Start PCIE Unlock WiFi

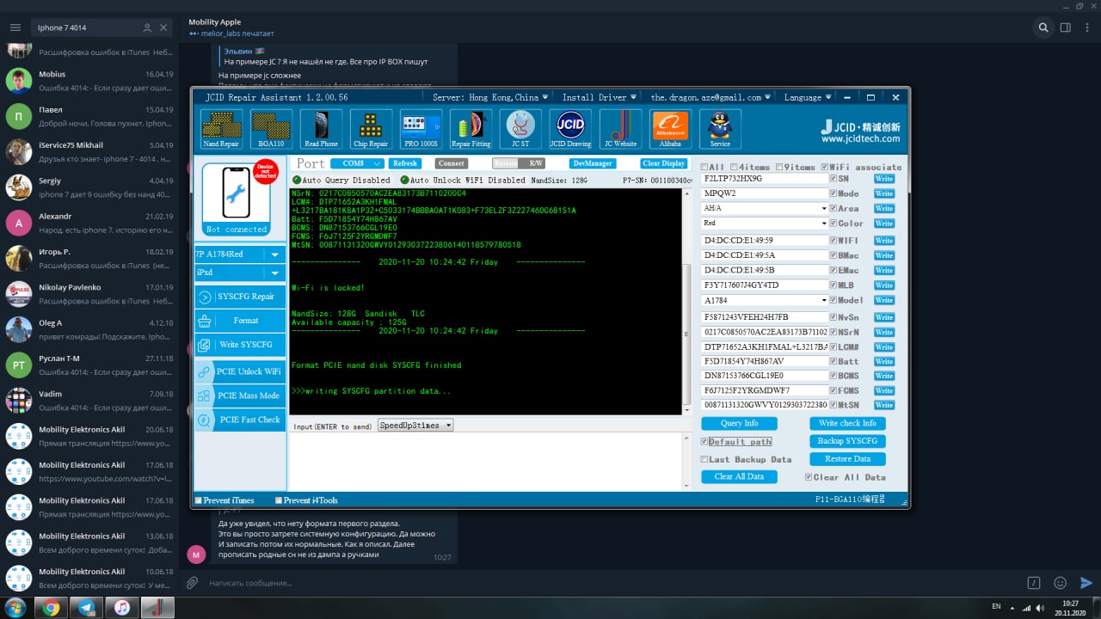(x=240, y=371)
